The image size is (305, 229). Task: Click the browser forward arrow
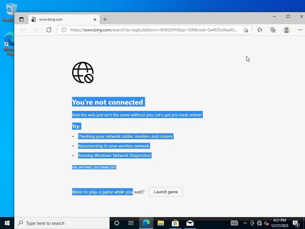(36, 30)
